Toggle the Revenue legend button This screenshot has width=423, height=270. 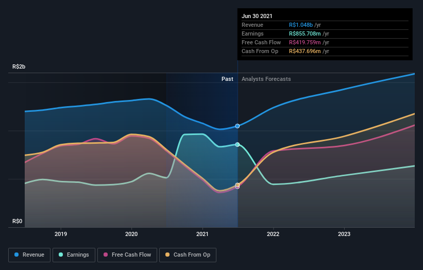click(x=29, y=255)
